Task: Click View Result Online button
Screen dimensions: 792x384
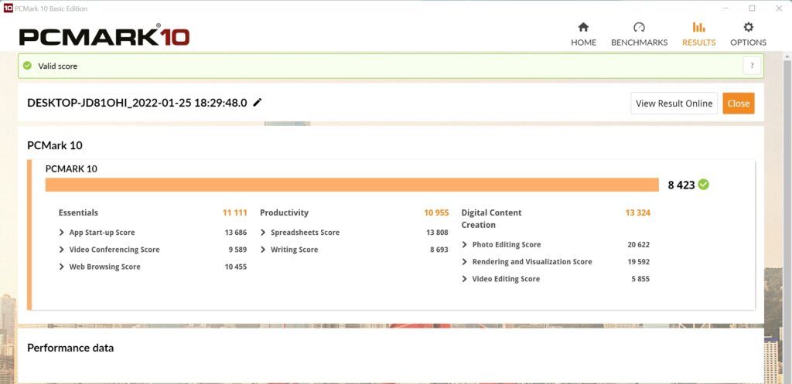Action: pos(674,104)
